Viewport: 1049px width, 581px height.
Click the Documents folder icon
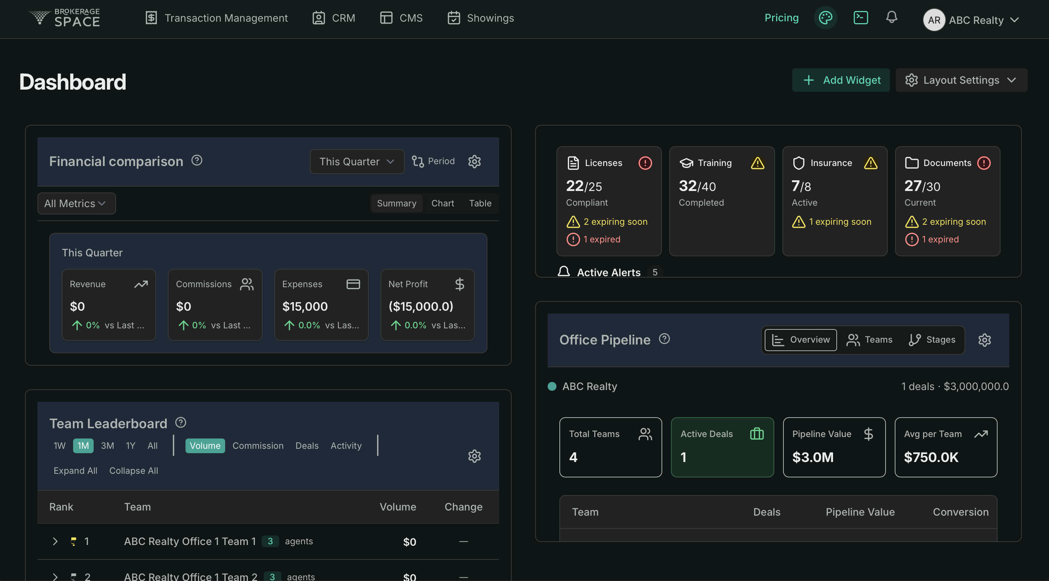pos(911,163)
